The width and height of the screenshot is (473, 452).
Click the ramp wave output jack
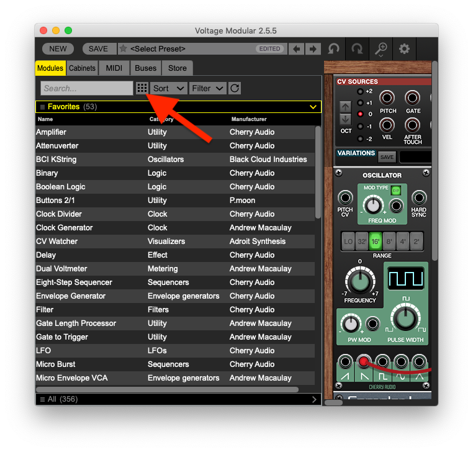point(345,361)
